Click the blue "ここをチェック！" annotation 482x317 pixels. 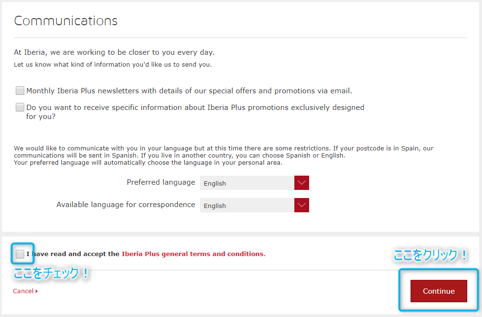[51, 274]
